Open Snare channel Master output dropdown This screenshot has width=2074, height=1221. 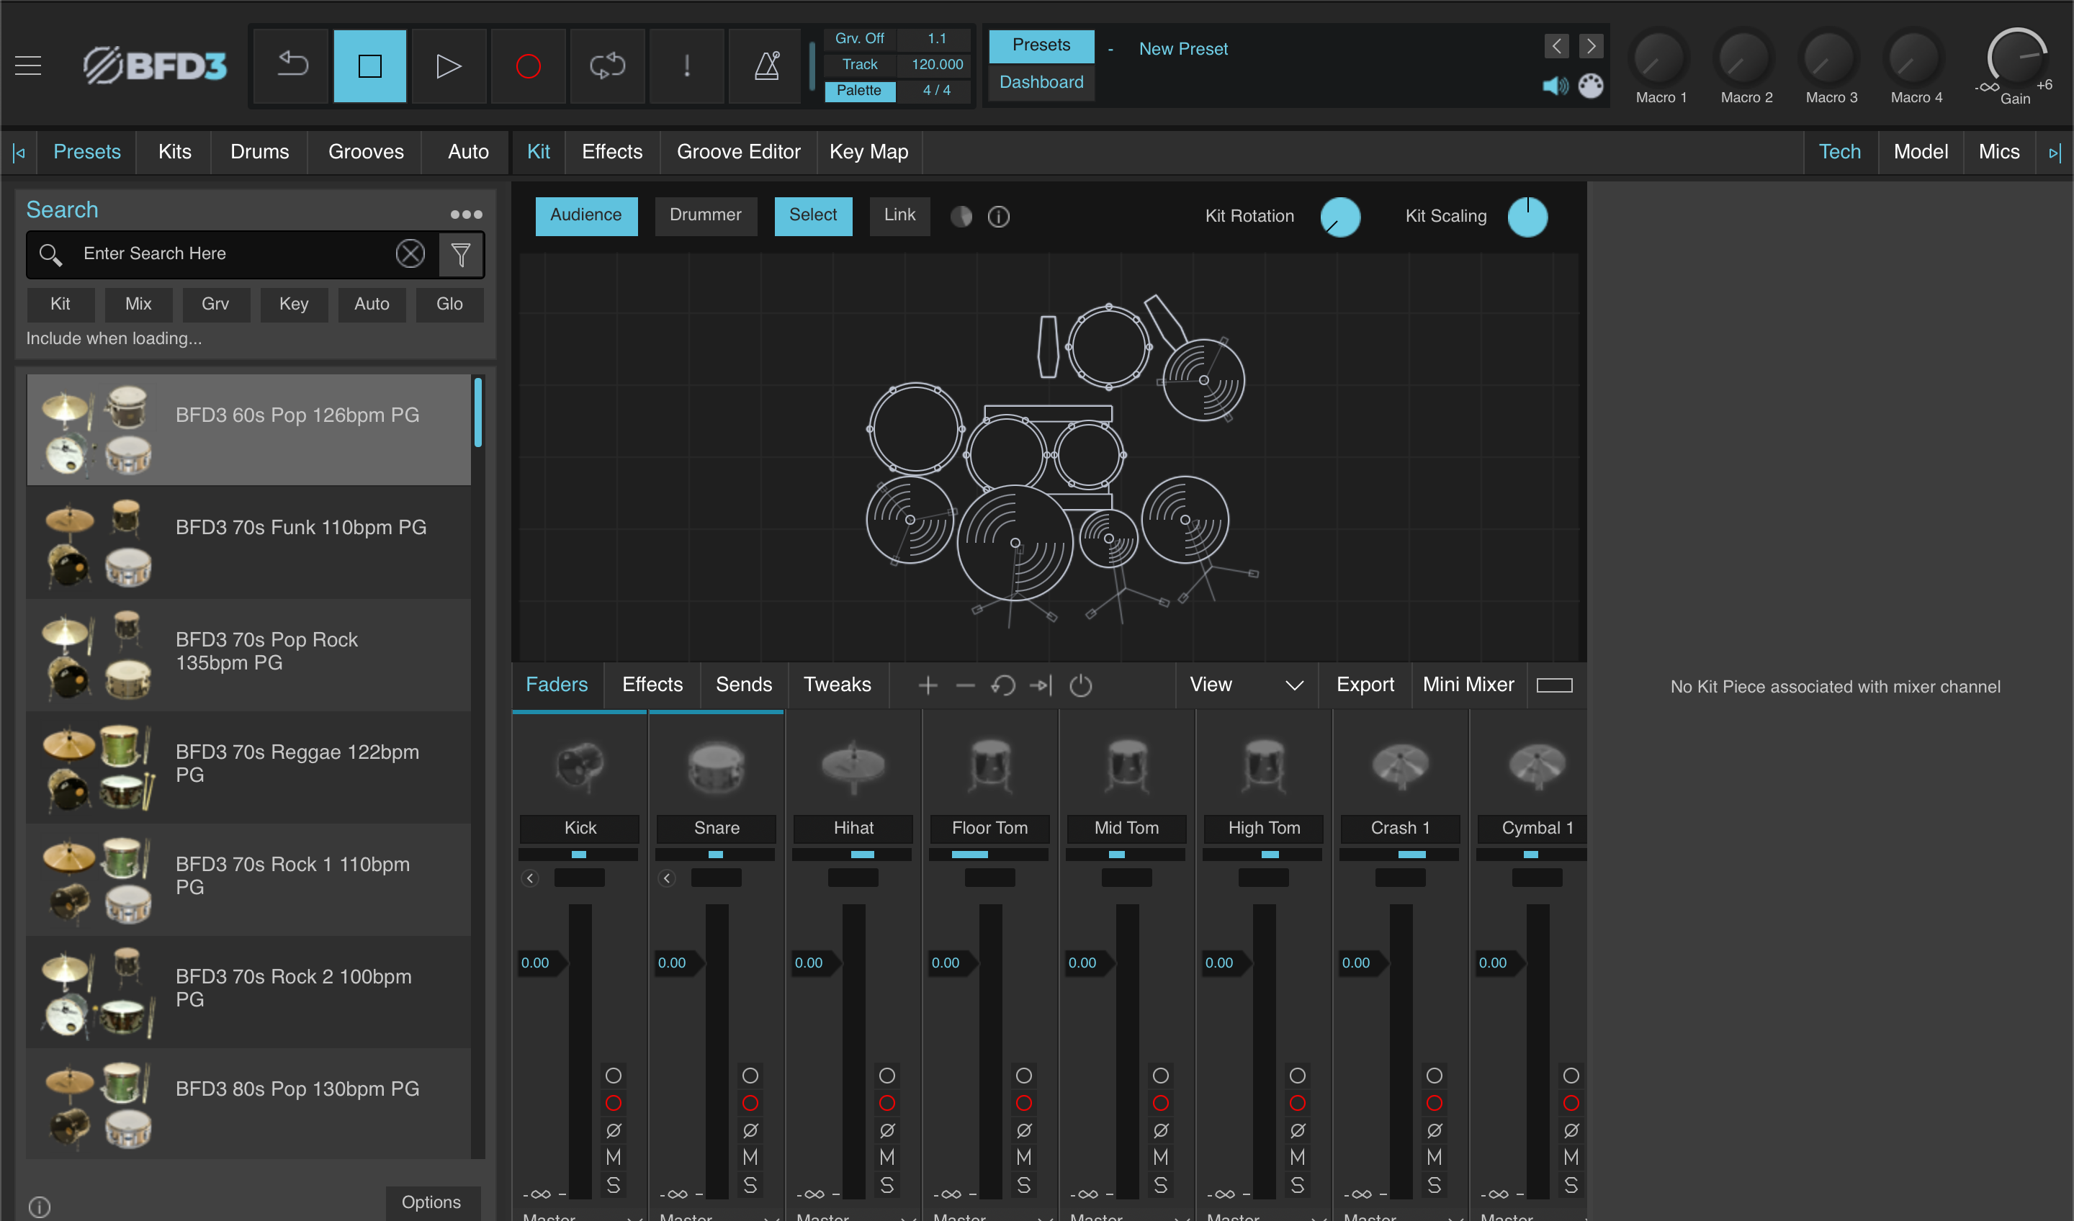click(718, 1216)
